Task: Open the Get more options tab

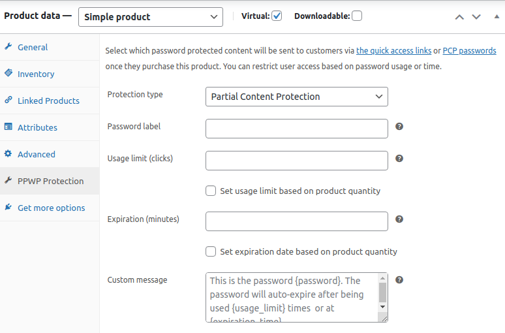Action: coord(51,208)
